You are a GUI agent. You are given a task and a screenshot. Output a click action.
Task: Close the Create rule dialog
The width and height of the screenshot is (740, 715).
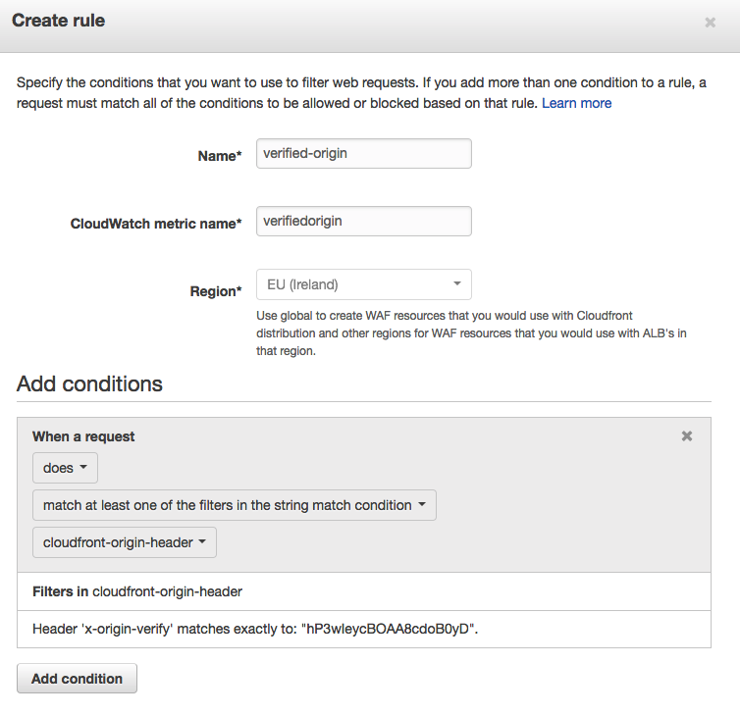[x=710, y=23]
